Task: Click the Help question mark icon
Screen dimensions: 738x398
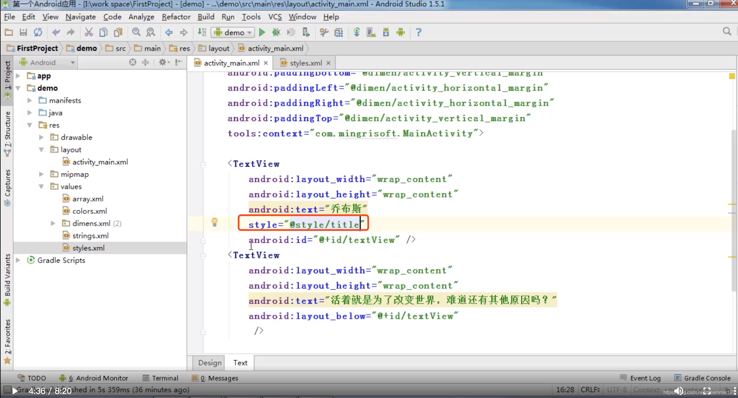Action: pos(419,32)
